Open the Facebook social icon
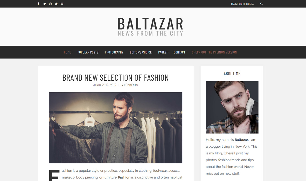The height and width of the screenshot is (181, 306). click(38, 4)
